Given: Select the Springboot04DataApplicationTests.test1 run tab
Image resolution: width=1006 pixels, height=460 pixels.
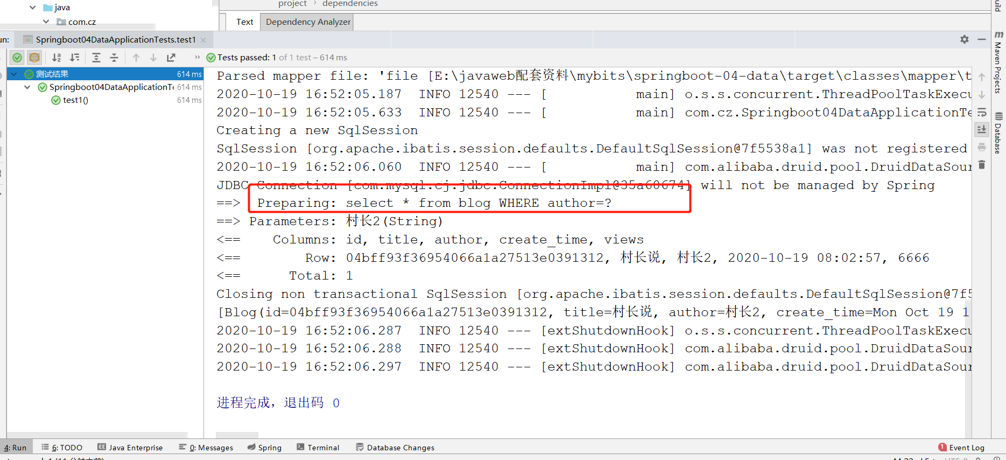Looking at the screenshot, I should click(115, 40).
